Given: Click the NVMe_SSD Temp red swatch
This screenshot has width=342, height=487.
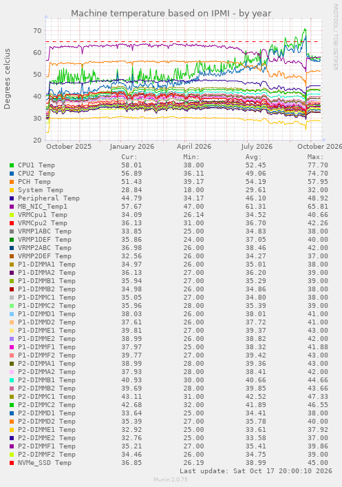Looking at the screenshot, I should click(x=12, y=463).
